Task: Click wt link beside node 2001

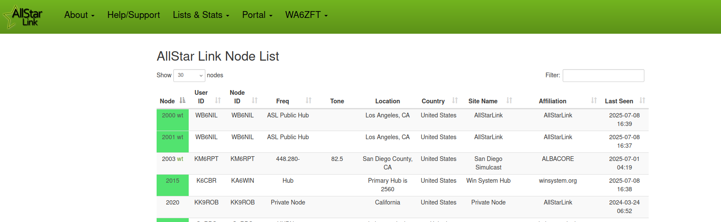Action: coord(180,137)
